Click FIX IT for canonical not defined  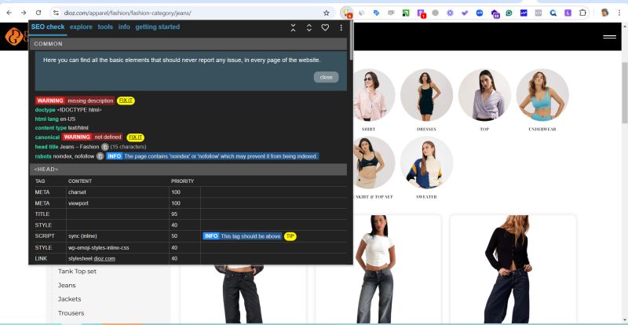(x=135, y=137)
